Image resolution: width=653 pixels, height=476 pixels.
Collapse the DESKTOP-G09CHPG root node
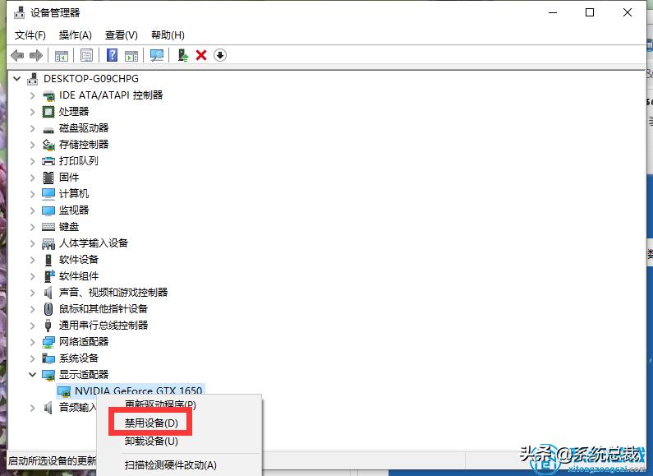tap(17, 78)
